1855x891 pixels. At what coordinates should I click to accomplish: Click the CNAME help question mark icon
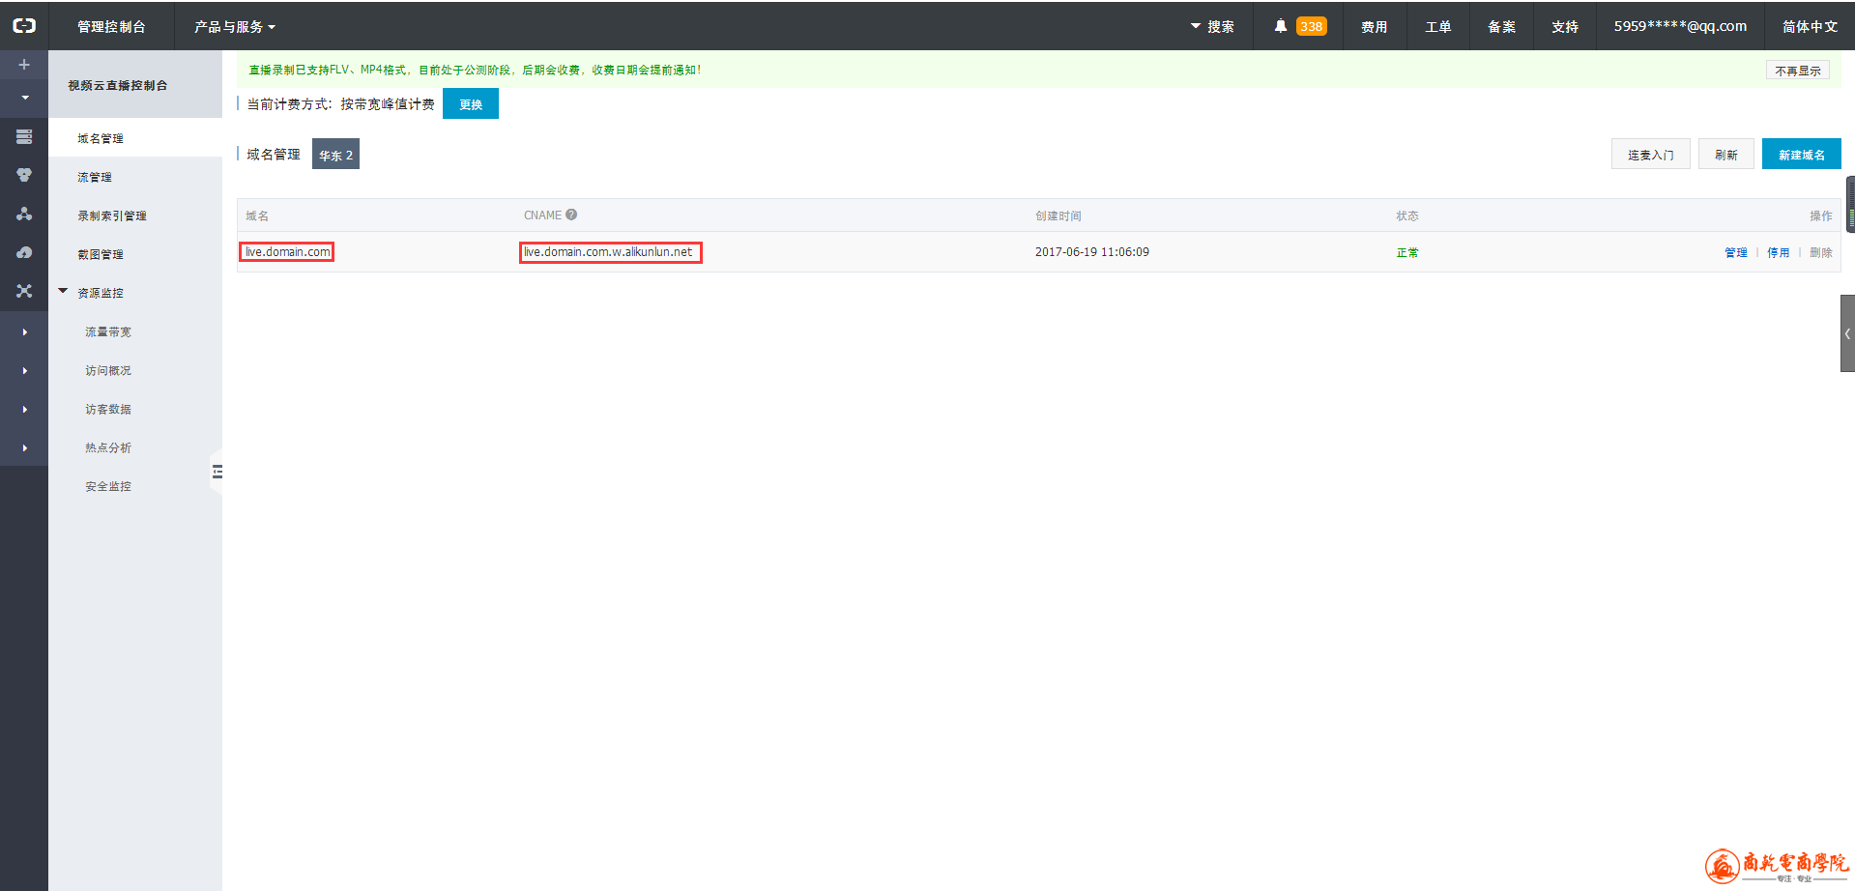pos(571,215)
